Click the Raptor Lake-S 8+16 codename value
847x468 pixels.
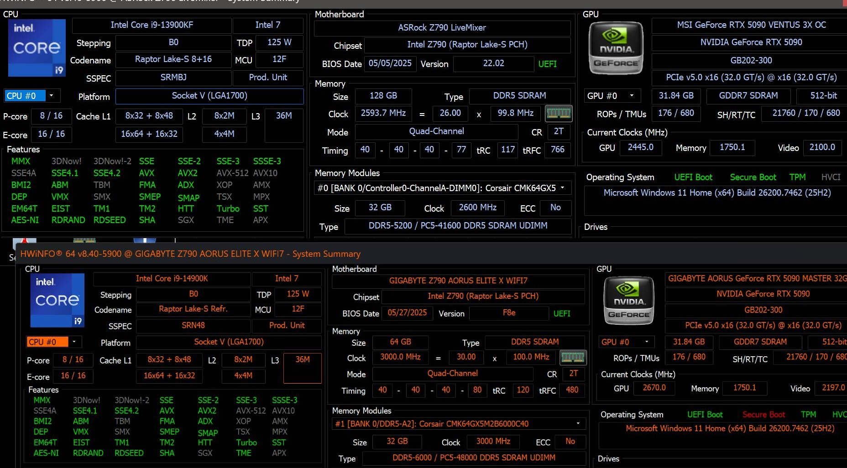173,59
